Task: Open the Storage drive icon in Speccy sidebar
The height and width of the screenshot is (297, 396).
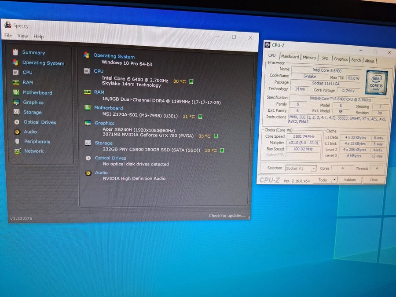Action: (17, 112)
